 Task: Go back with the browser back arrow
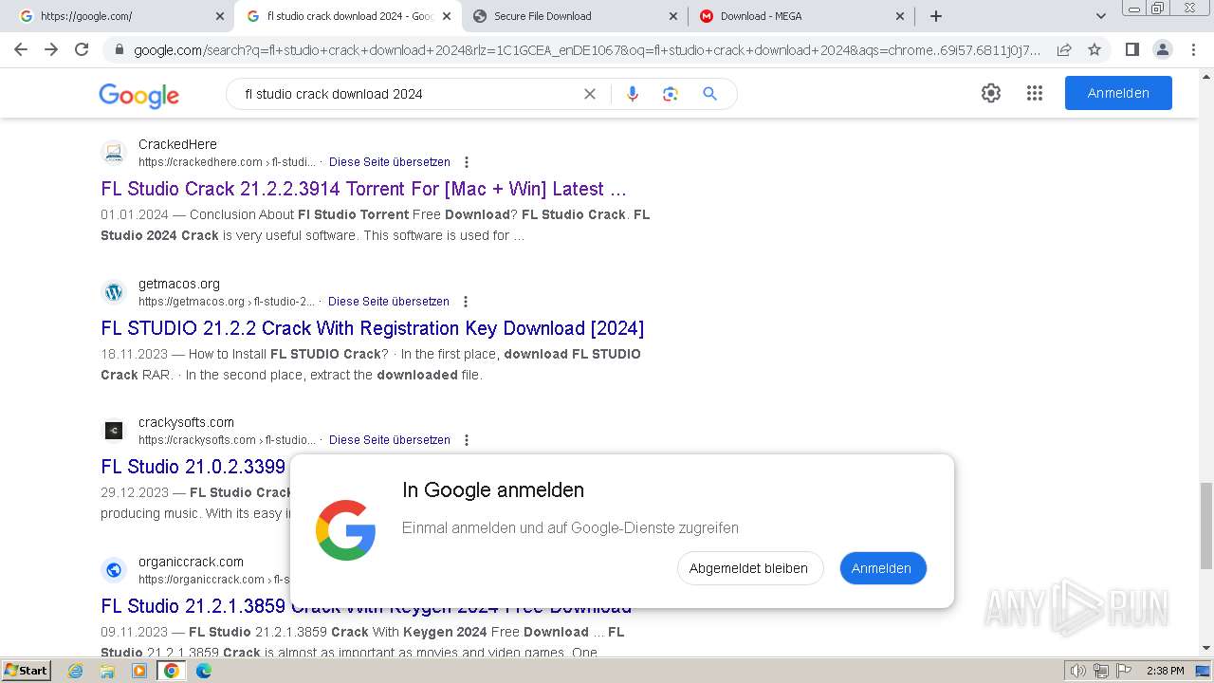pyautogui.click(x=21, y=49)
